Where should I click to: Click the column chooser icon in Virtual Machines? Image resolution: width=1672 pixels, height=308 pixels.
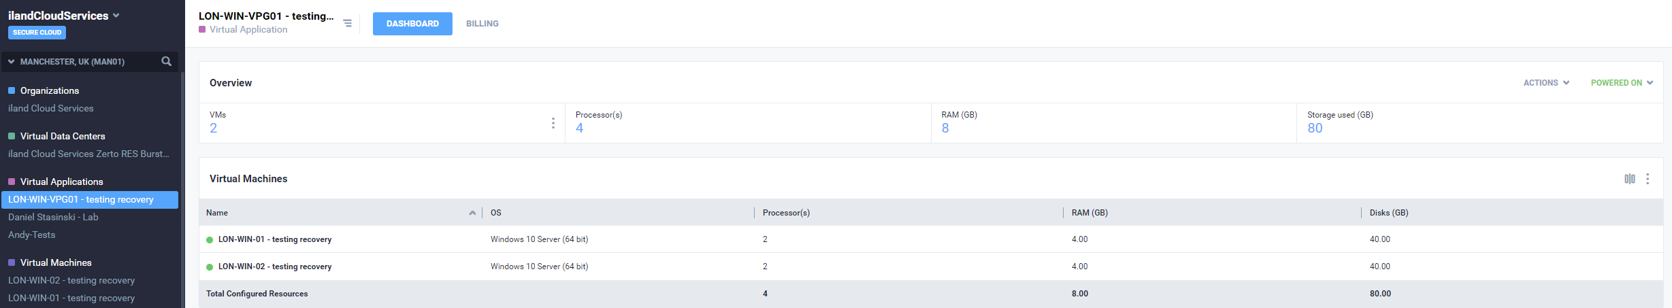coord(1629,179)
